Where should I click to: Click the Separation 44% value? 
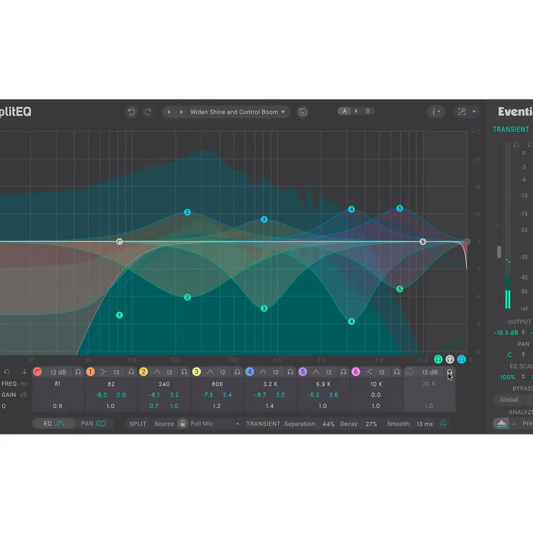[328, 424]
